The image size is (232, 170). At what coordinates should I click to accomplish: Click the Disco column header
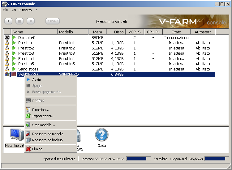coord(116,32)
